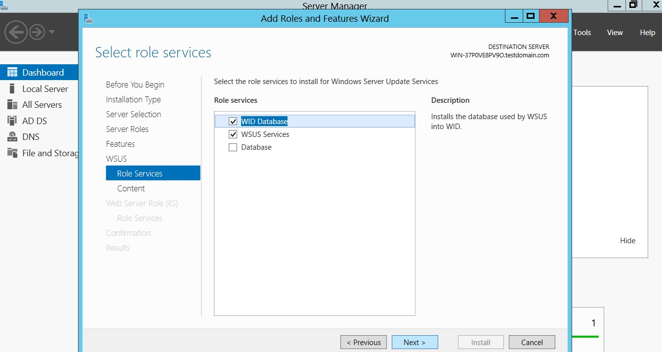Image resolution: width=662 pixels, height=352 pixels.
Task: Hide the welcome tile via Hide link
Action: pos(627,241)
